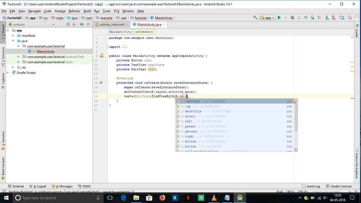Screen dimensions: 361x203
Task: Open Project panel settings gear
Action: (x=82, y=24)
